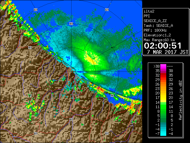Click the northwest '60' range ring label
This screenshot has width=190, height=143.
click(36, 10)
